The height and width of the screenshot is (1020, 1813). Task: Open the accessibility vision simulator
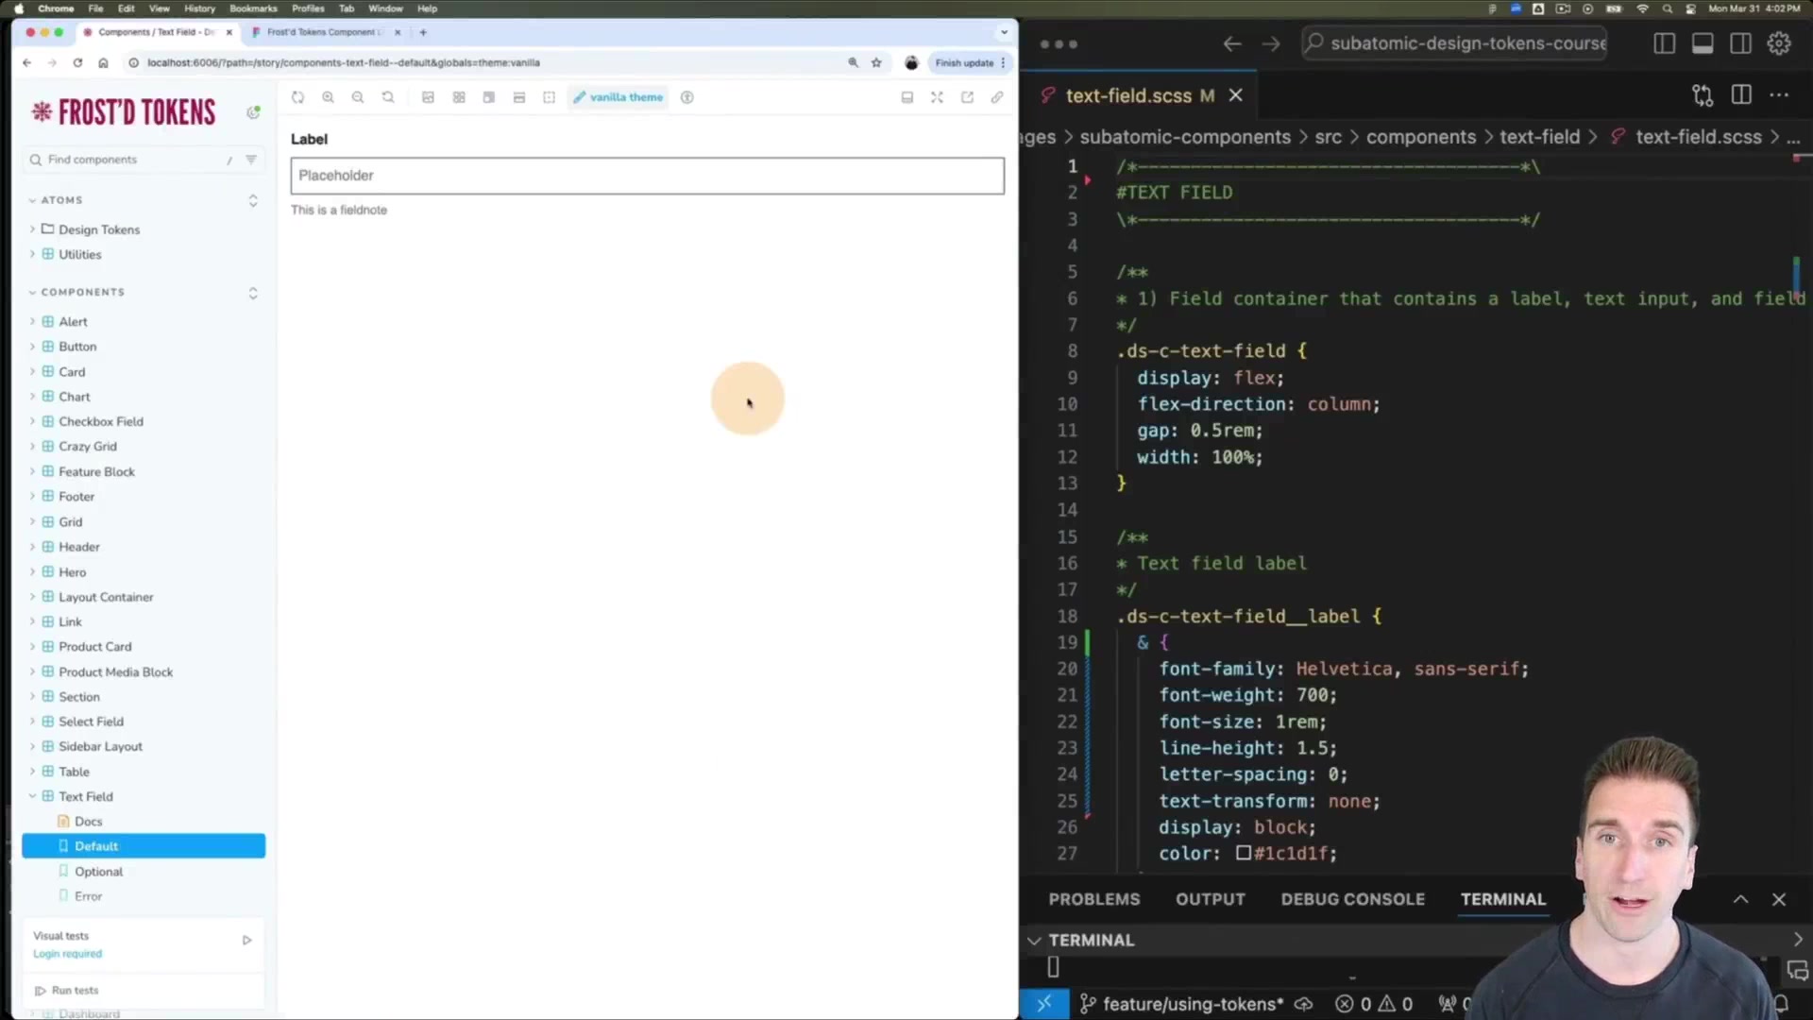coord(687,97)
